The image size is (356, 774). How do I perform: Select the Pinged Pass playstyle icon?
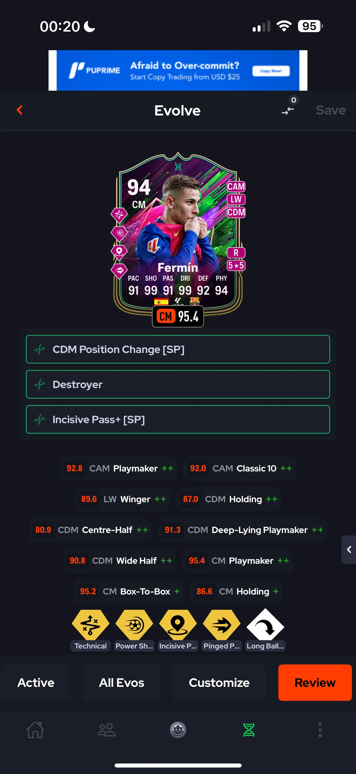(x=221, y=625)
